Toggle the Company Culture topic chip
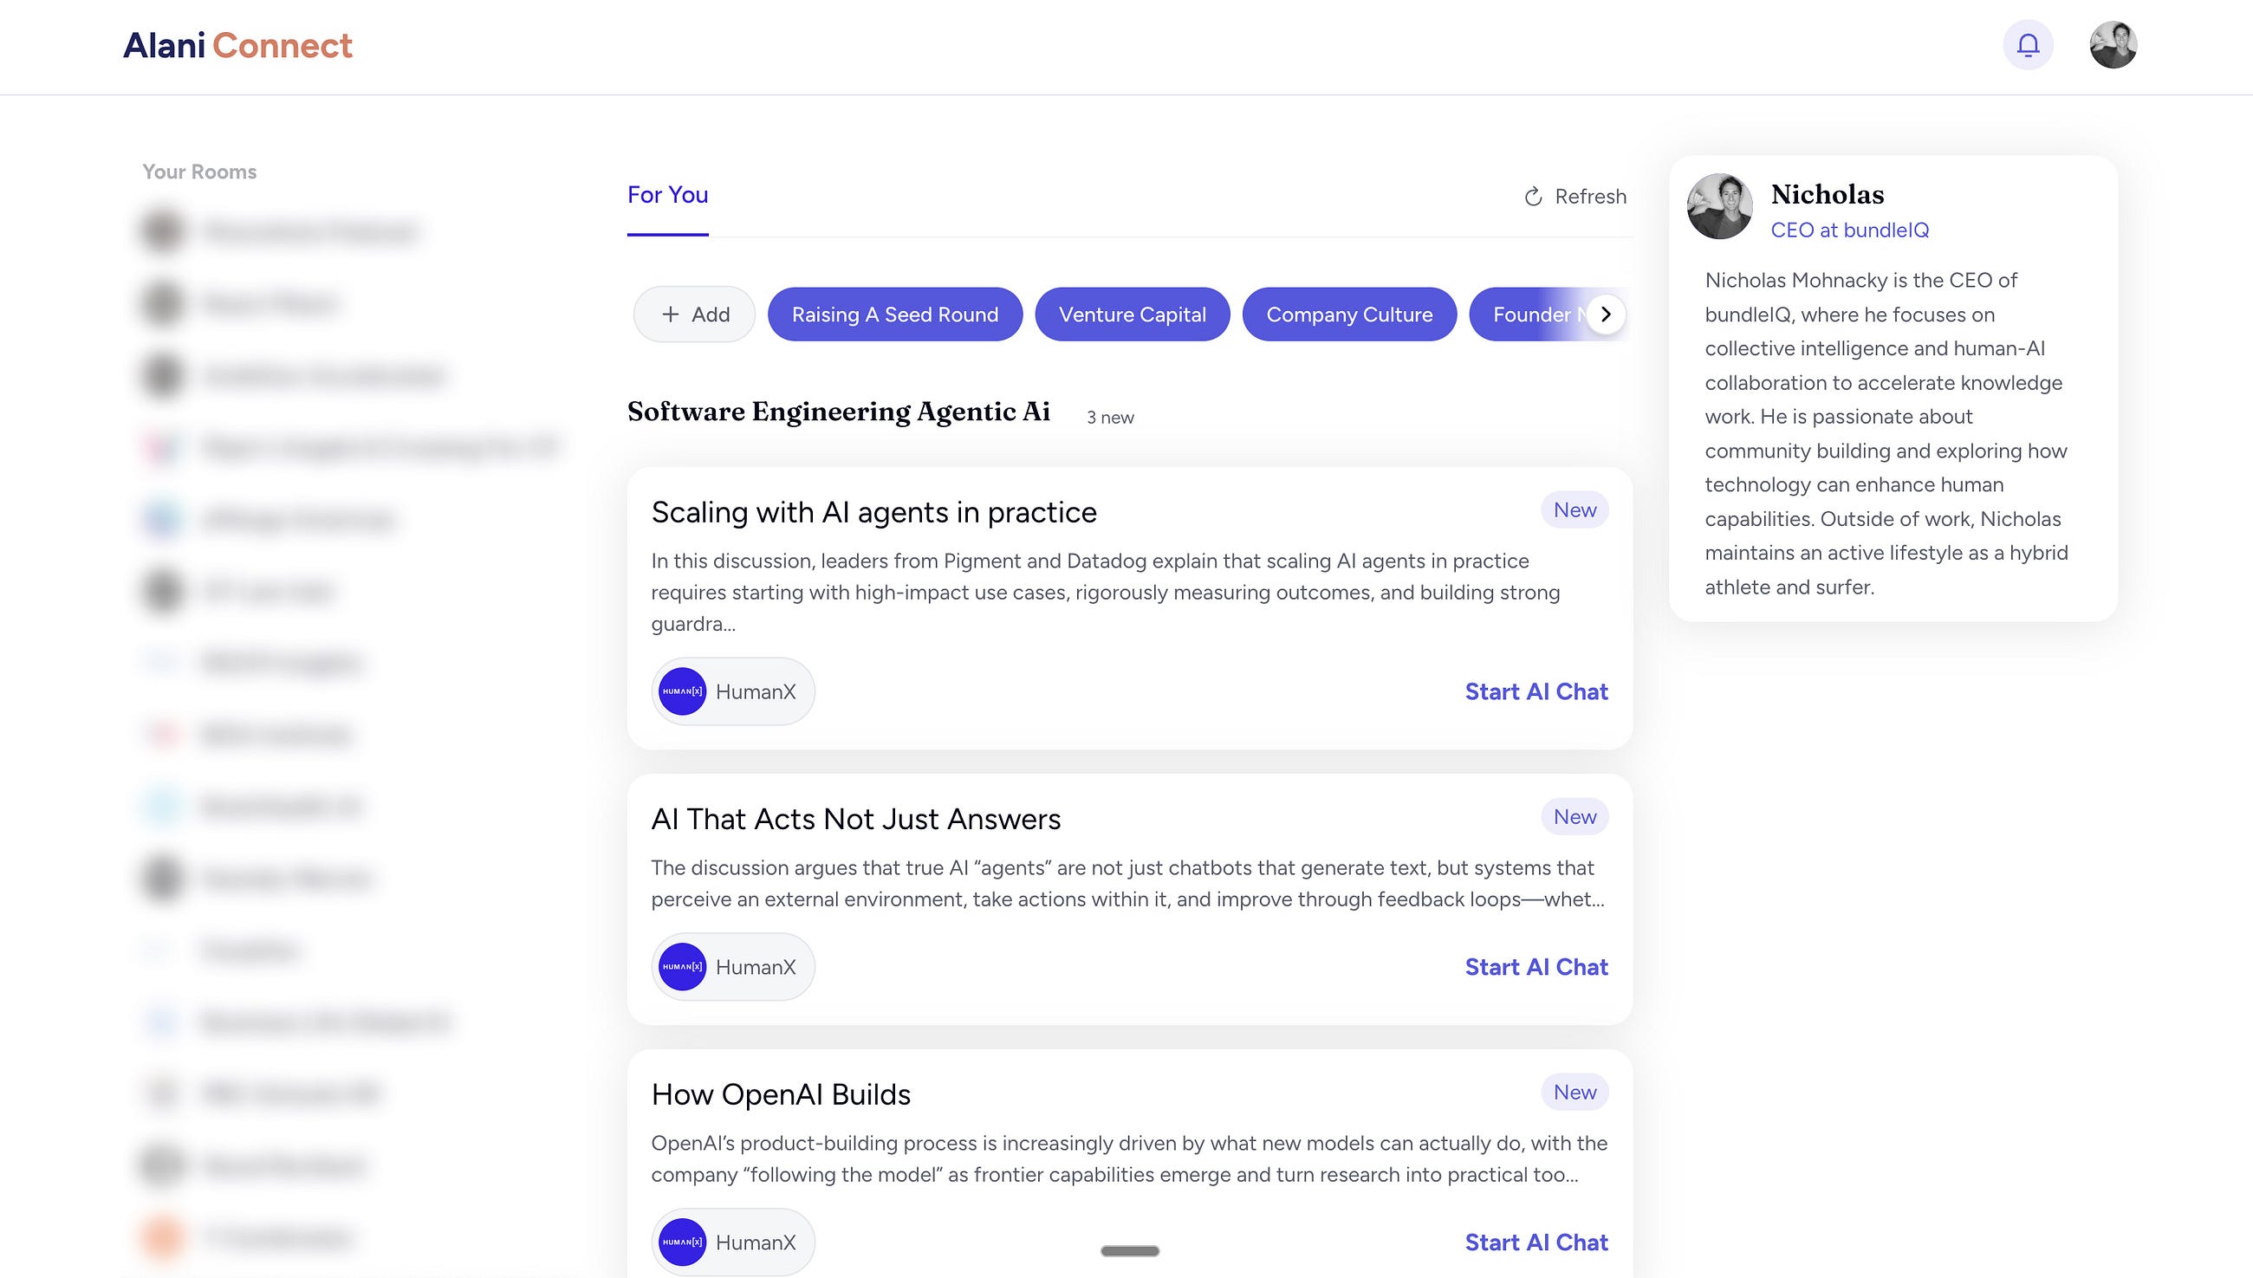Screen dimensions: 2253x1278 [x=1349, y=315]
